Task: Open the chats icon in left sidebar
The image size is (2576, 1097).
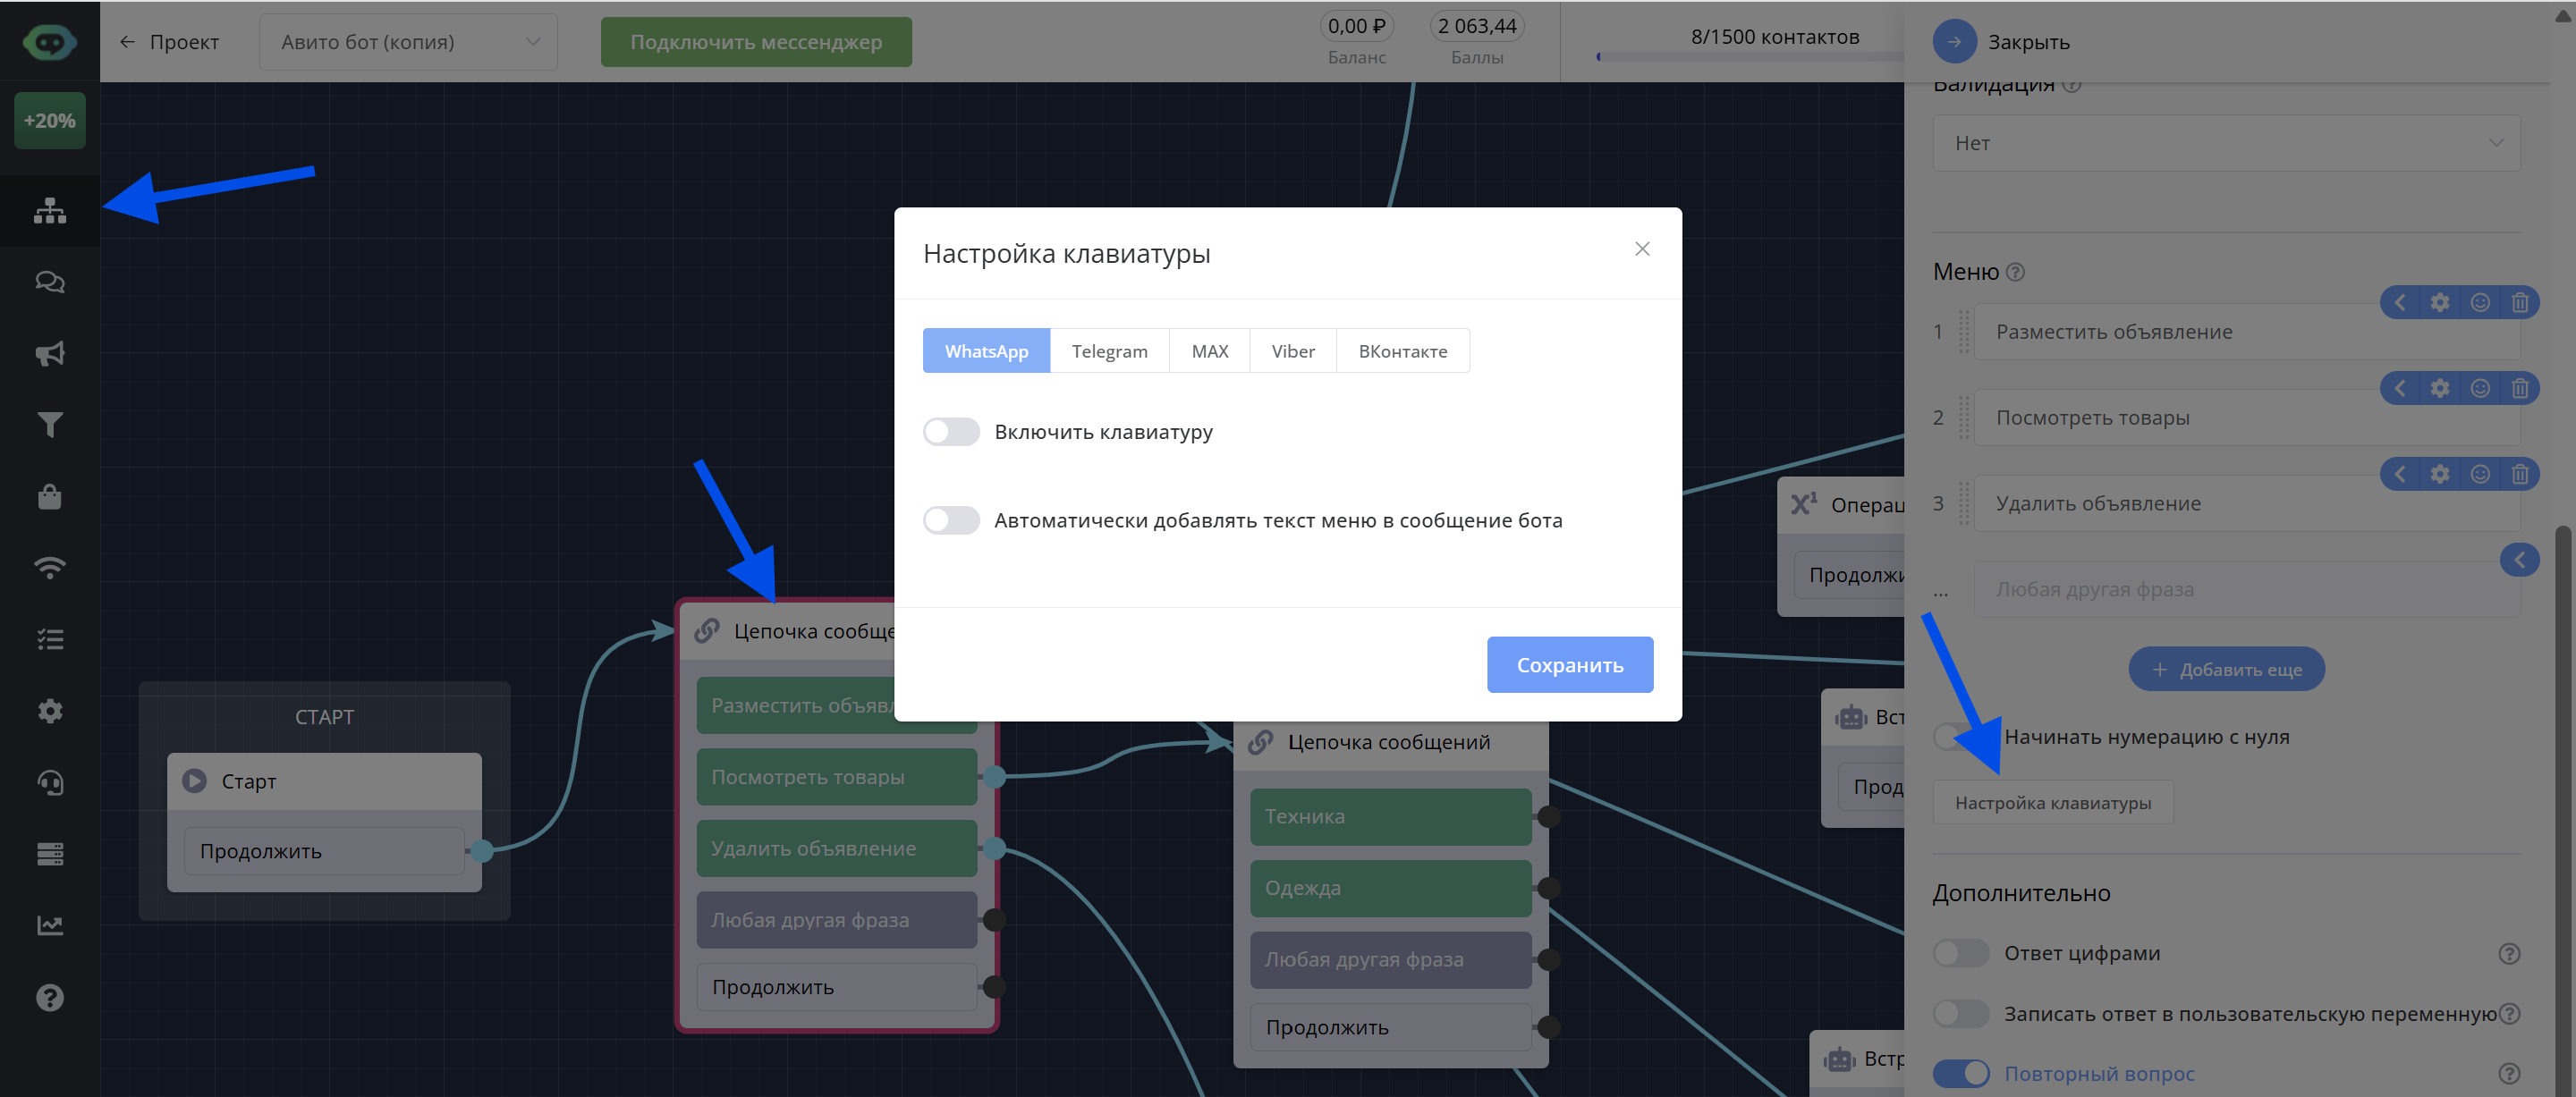Action: [x=49, y=282]
